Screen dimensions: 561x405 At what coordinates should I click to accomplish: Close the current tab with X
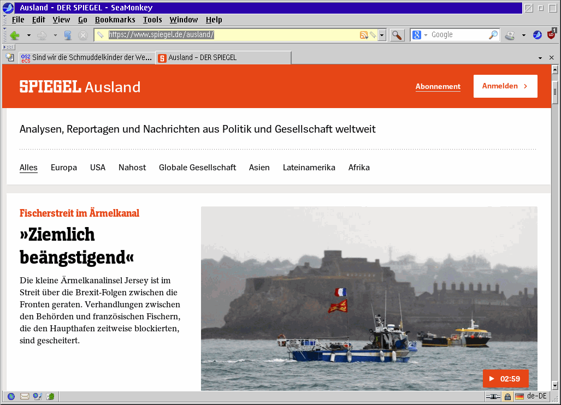(x=551, y=57)
